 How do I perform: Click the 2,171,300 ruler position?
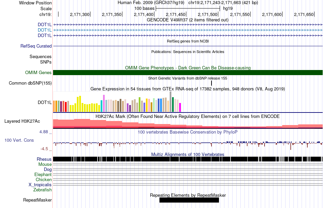tap(80, 14)
